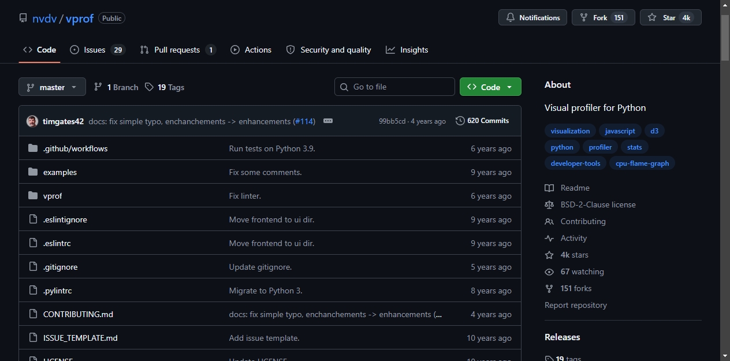Open the vprof repository name link
Viewport: 730px width, 361px height.
pos(80,18)
